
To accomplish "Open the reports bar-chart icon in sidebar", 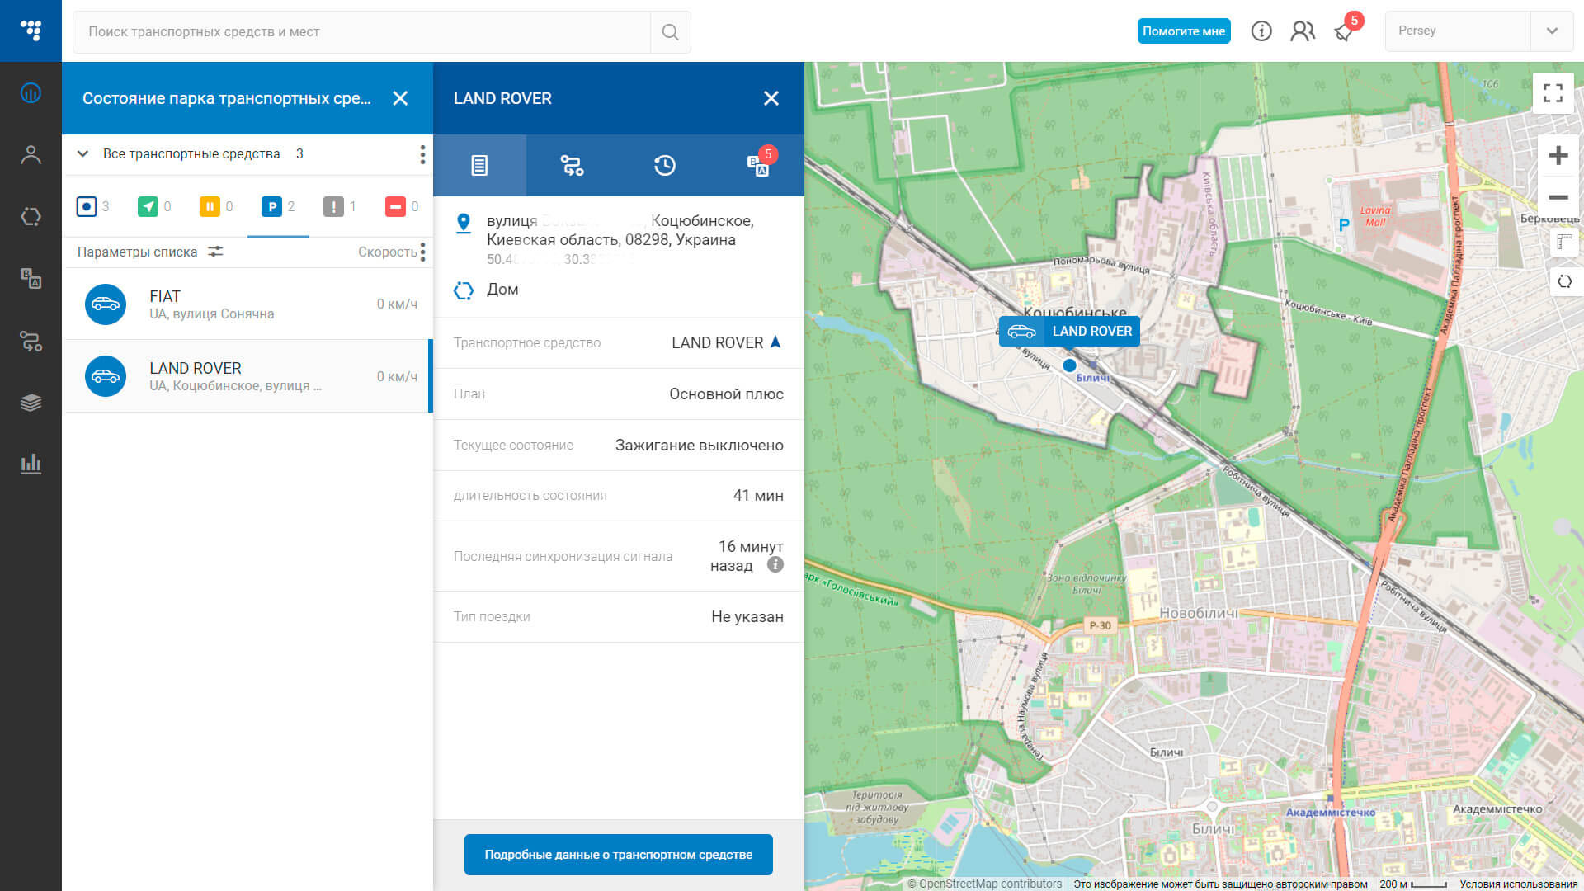I will pyautogui.click(x=31, y=464).
